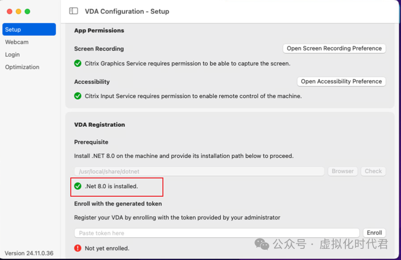Select Setup in the sidebar
Screen dimensions: 401x260
[29, 29]
